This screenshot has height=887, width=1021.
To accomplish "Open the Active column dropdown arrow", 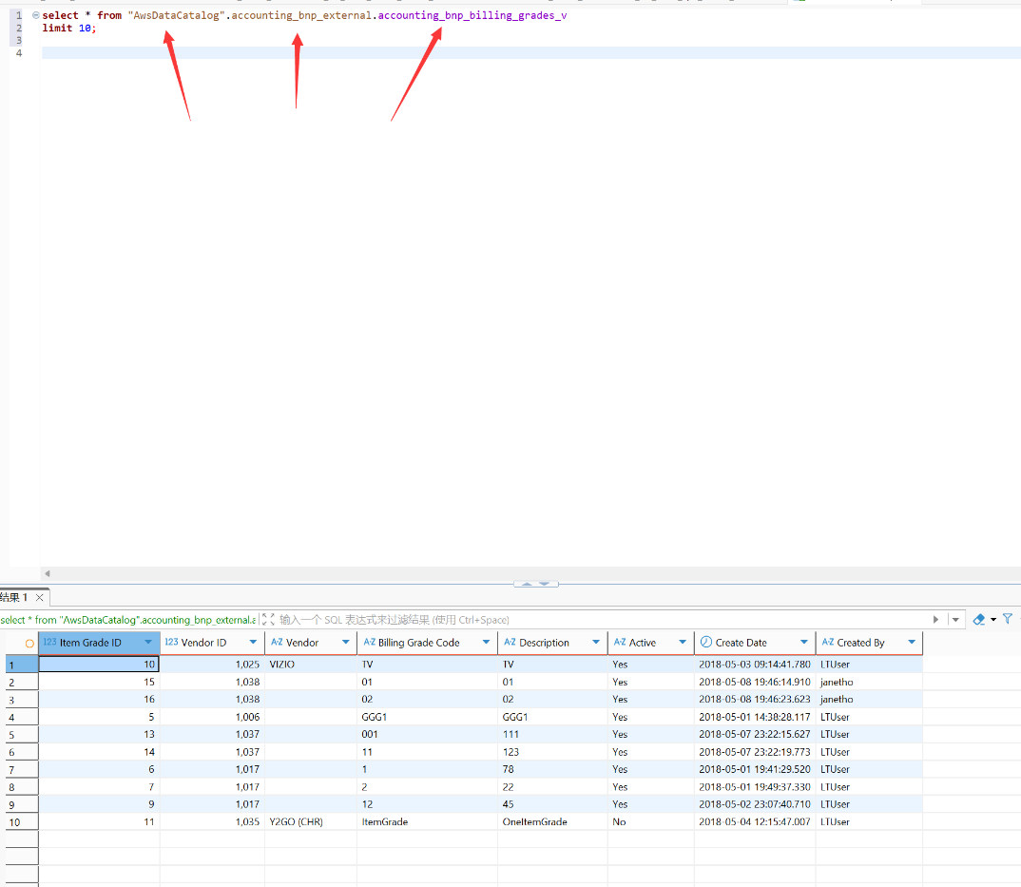I will coord(683,642).
